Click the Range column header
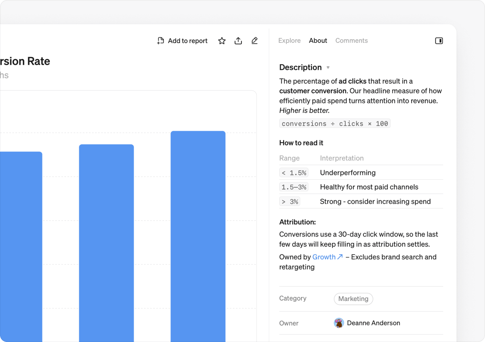485x342 pixels. click(x=290, y=158)
